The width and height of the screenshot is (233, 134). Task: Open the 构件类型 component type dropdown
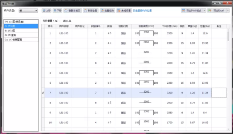pyautogui.click(x=28, y=11)
